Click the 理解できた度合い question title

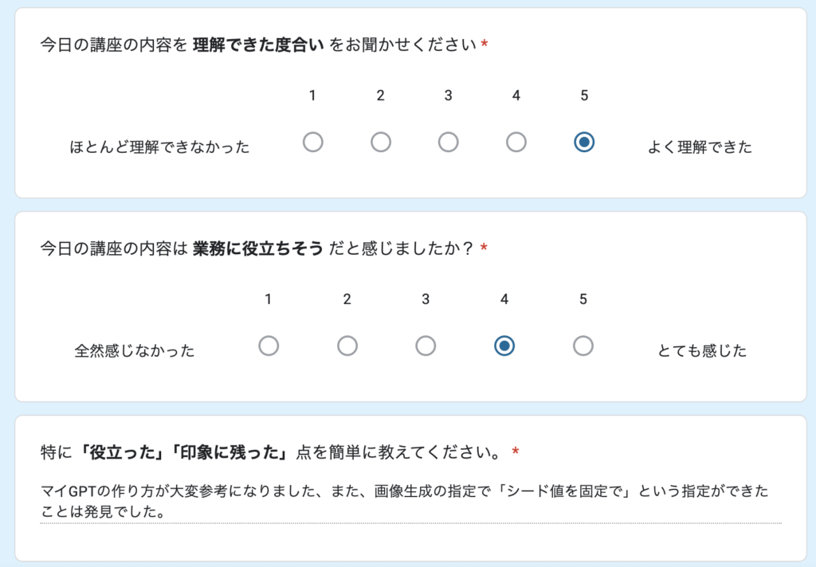pos(263,45)
